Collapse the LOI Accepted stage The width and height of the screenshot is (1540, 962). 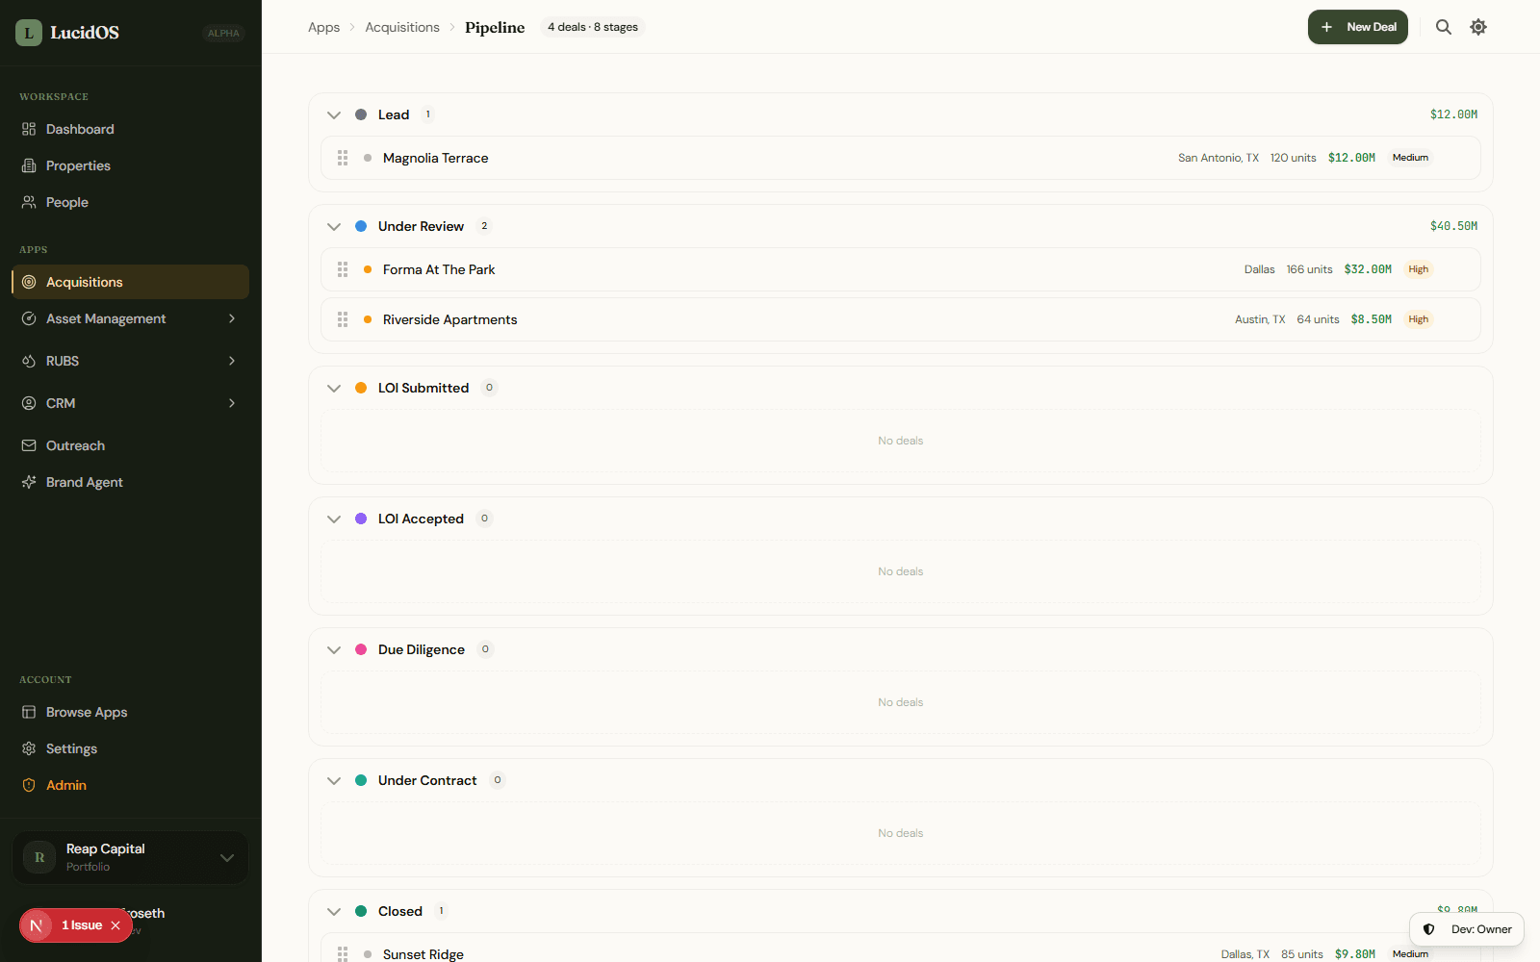334,519
